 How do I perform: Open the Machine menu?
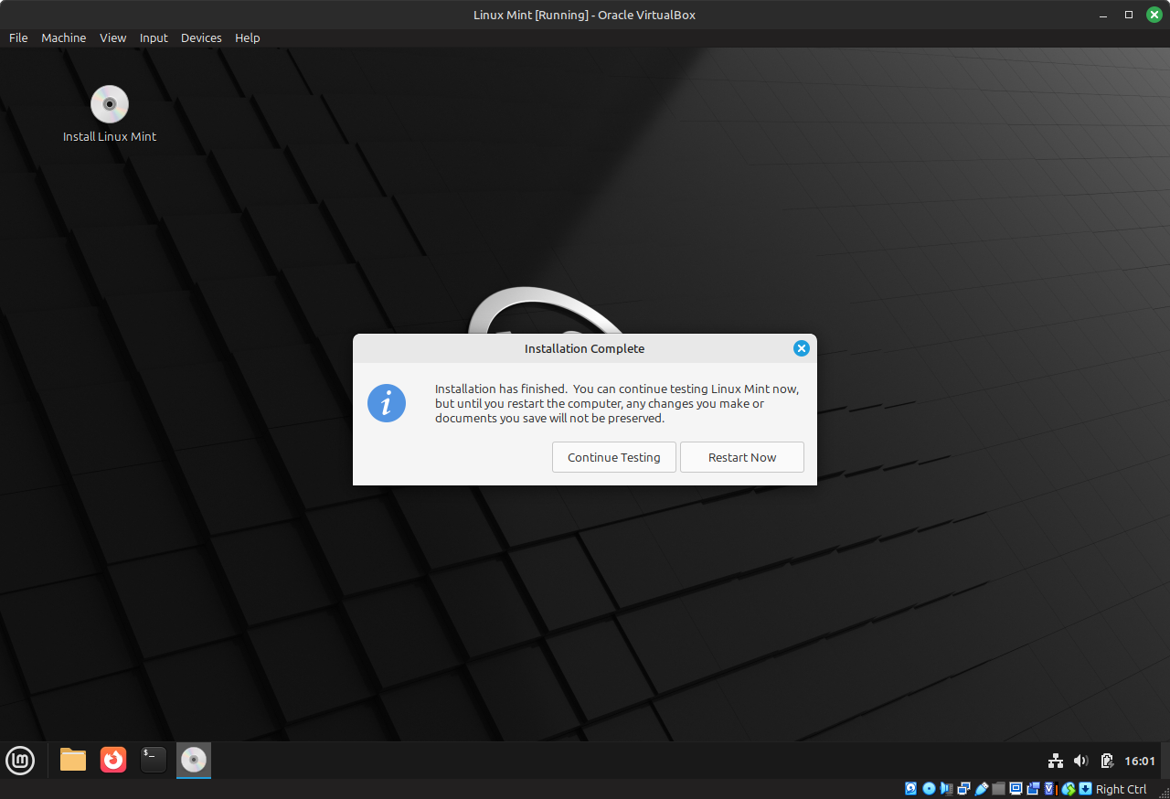coord(64,37)
